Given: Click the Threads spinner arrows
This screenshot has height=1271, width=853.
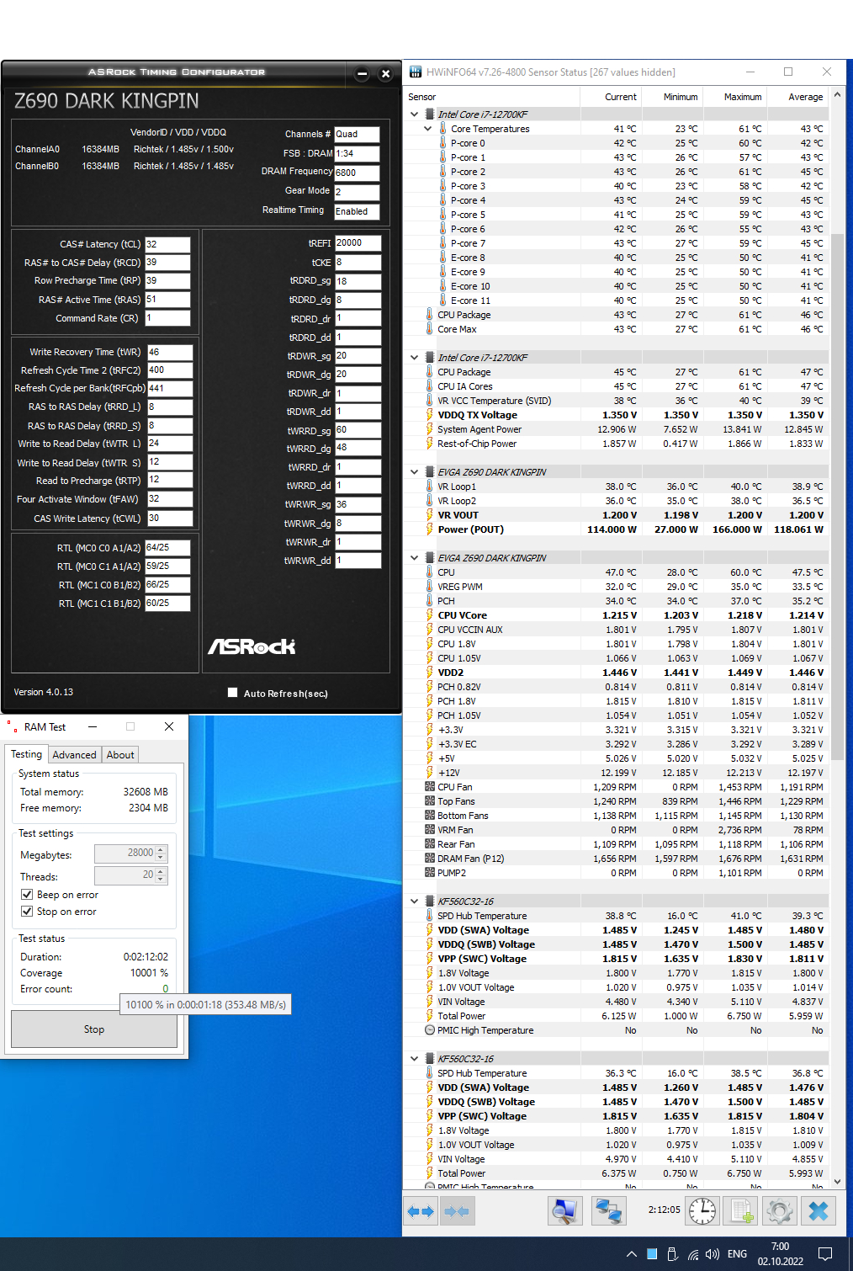Looking at the screenshot, I should click(x=162, y=875).
